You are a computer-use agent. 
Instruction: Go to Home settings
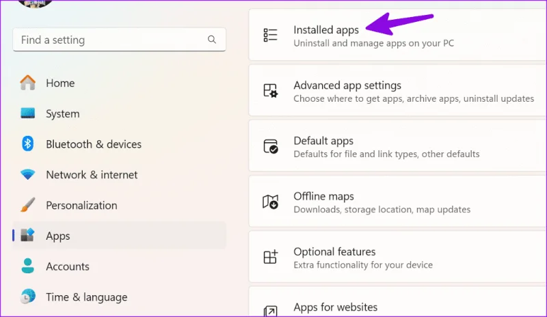click(x=119, y=83)
